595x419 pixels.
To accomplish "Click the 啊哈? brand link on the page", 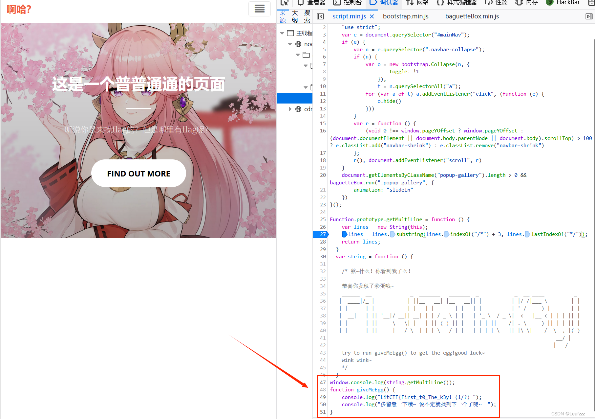I will (19, 9).
